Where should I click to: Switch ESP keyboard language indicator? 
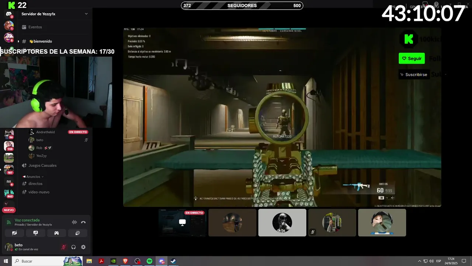(439, 261)
